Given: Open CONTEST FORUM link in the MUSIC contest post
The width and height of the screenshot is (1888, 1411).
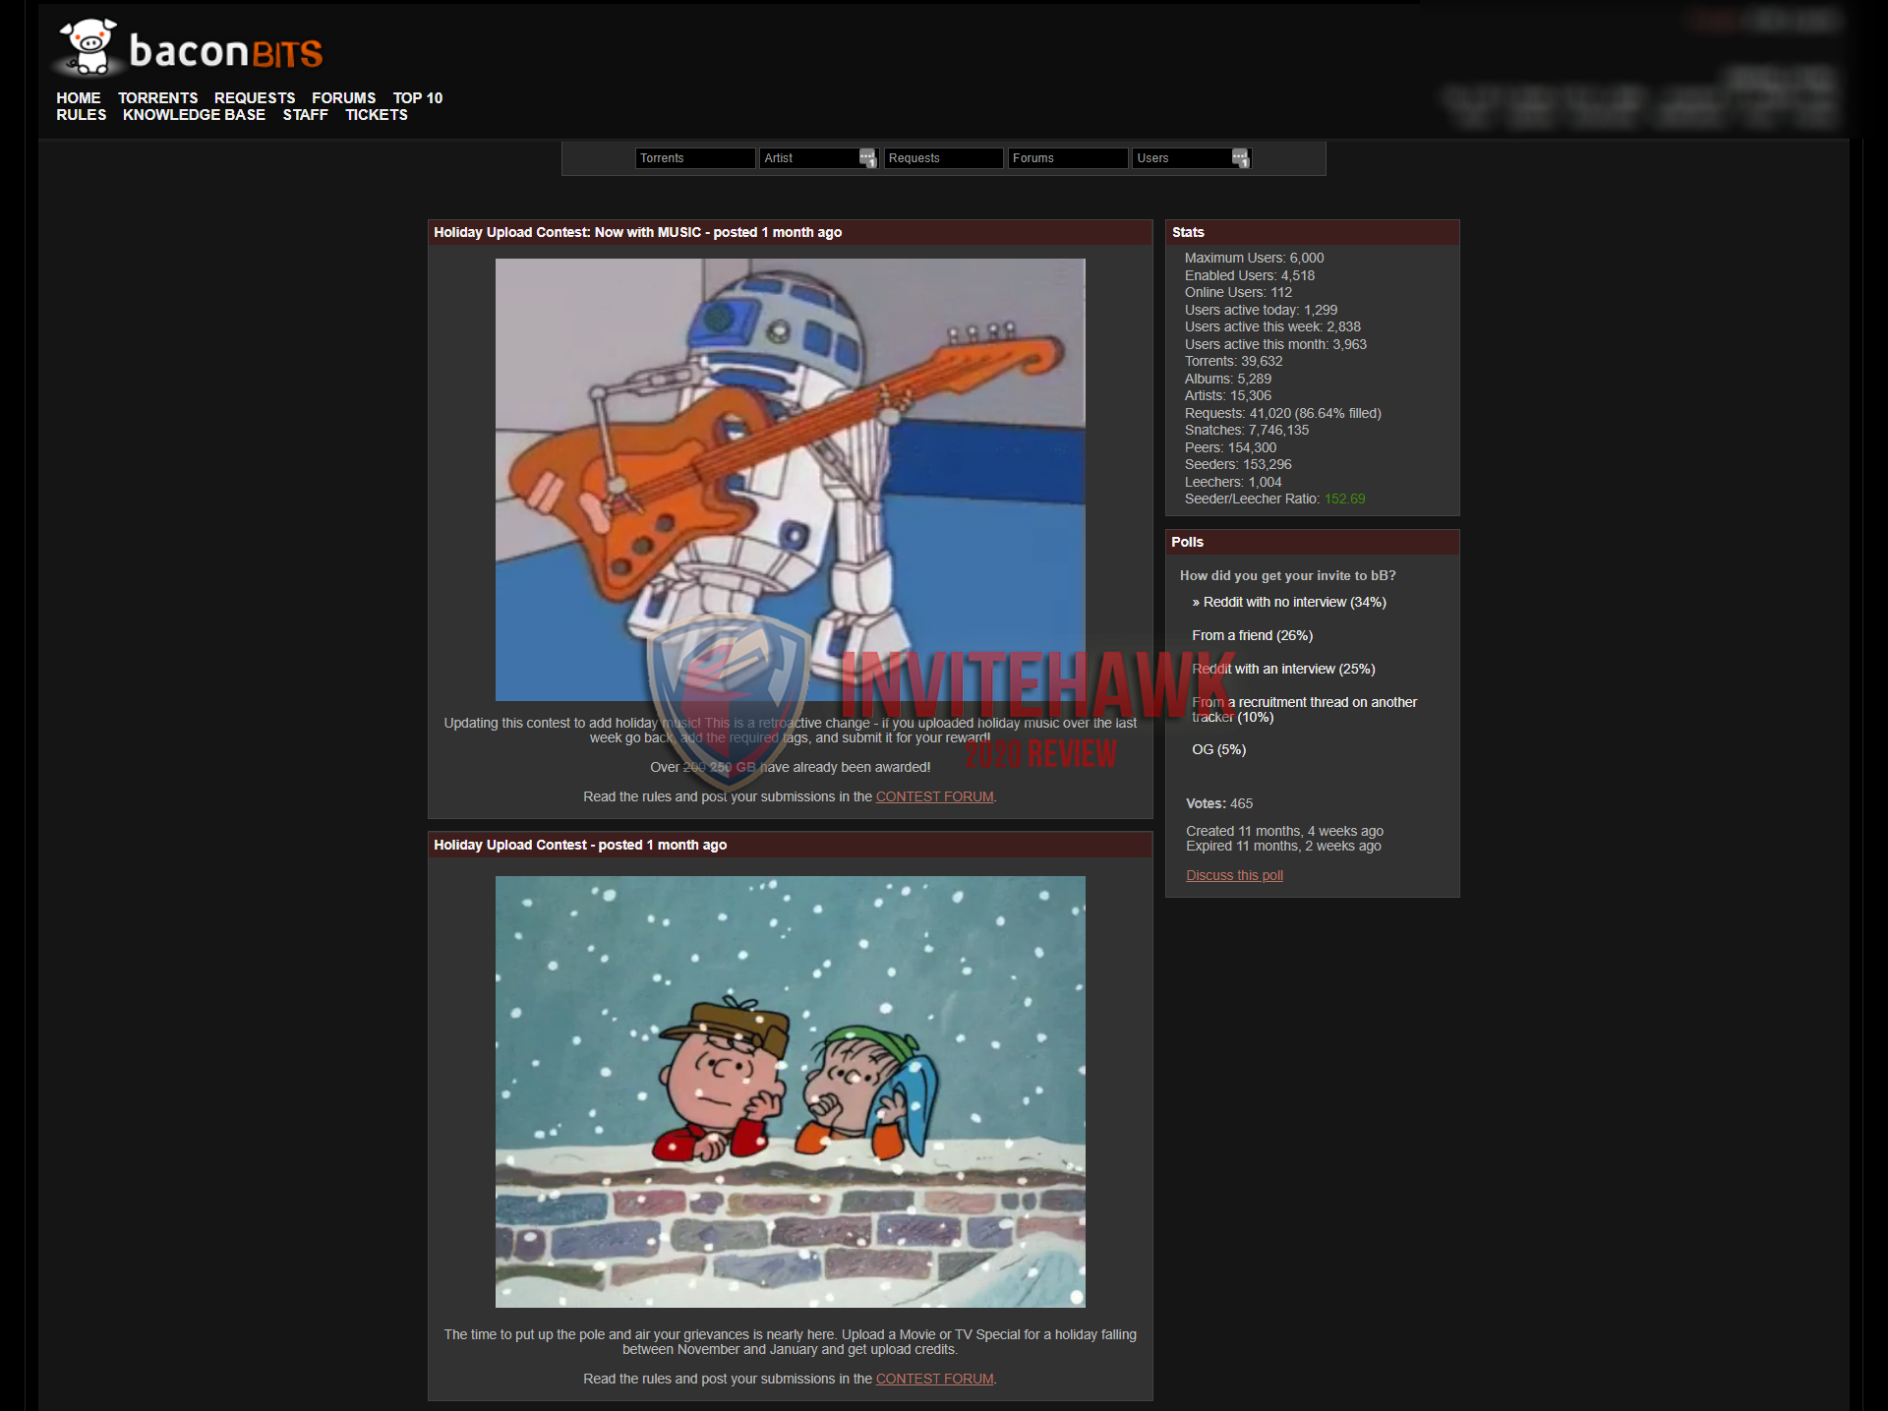Looking at the screenshot, I should 934,797.
